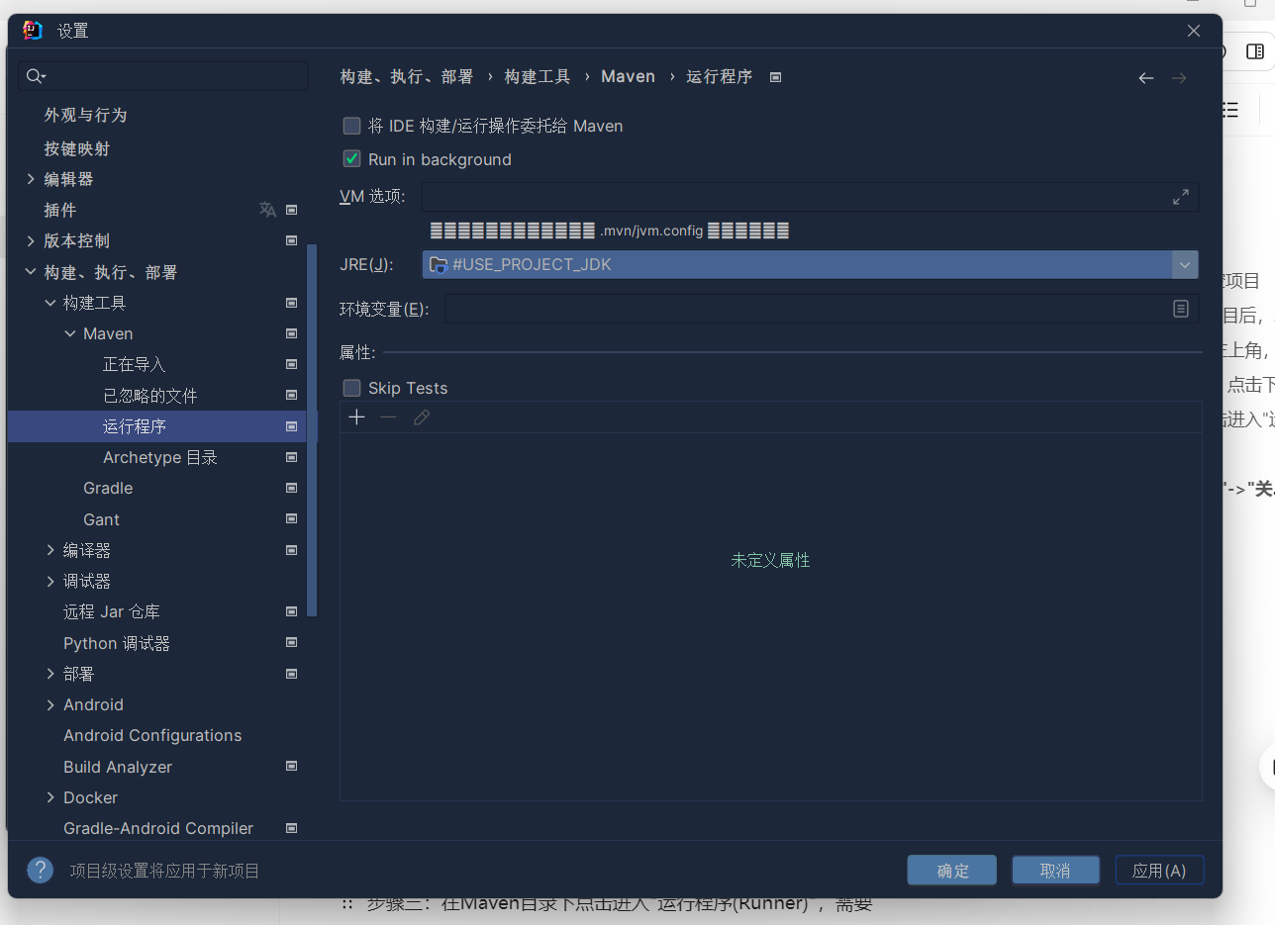Select Android Configurations in tree
The height and width of the screenshot is (925, 1275).
point(152,735)
